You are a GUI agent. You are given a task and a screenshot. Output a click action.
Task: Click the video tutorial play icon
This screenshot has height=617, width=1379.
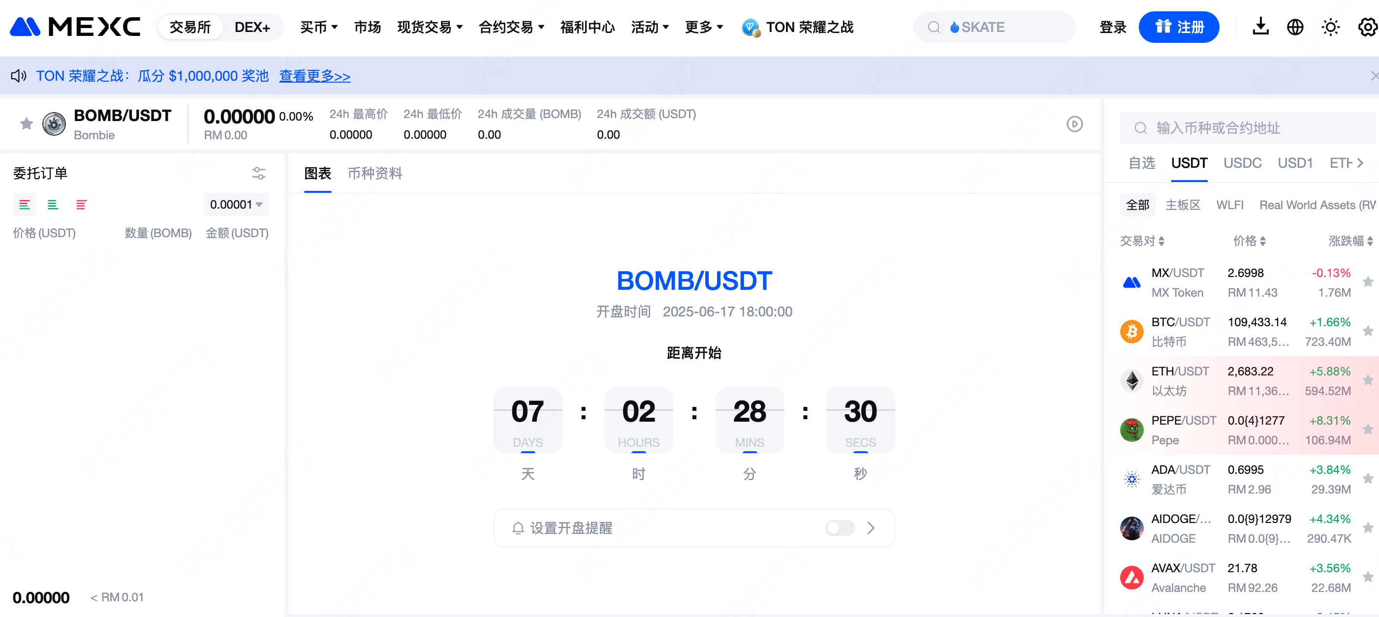pyautogui.click(x=1074, y=124)
